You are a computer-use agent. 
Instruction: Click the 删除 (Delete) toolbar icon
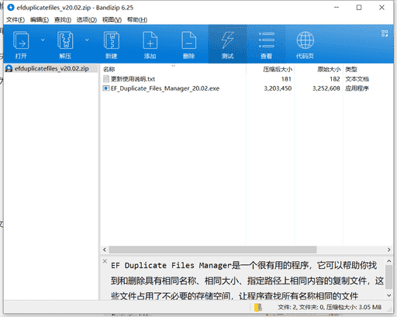[188, 40]
